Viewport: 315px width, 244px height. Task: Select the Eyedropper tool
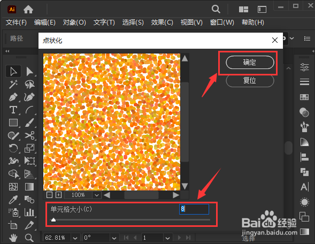click(13, 200)
